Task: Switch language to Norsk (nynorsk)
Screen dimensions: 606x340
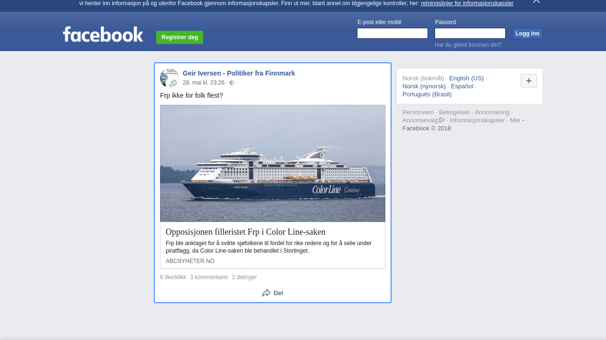Action: (424, 86)
